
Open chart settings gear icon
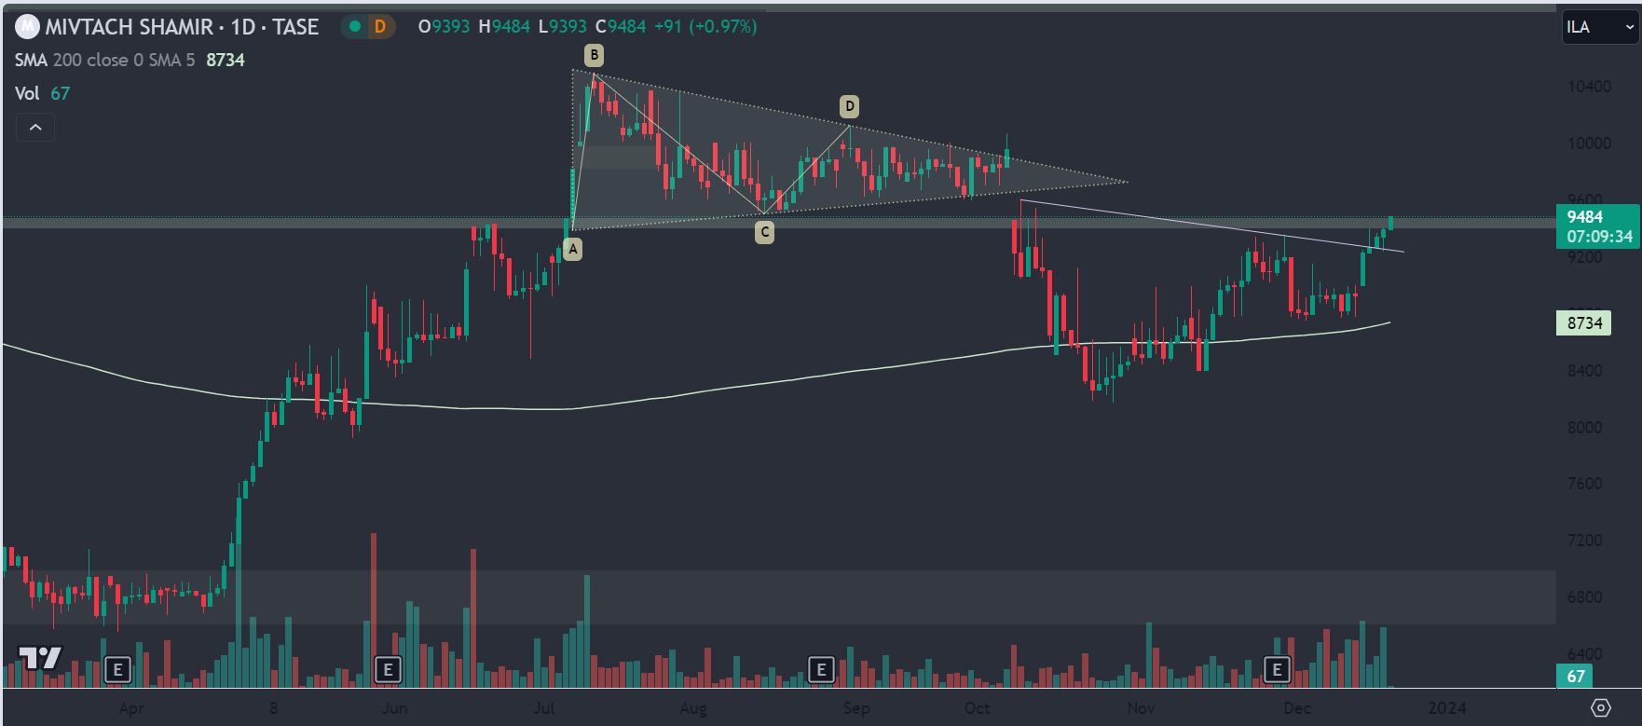pyautogui.click(x=1601, y=706)
